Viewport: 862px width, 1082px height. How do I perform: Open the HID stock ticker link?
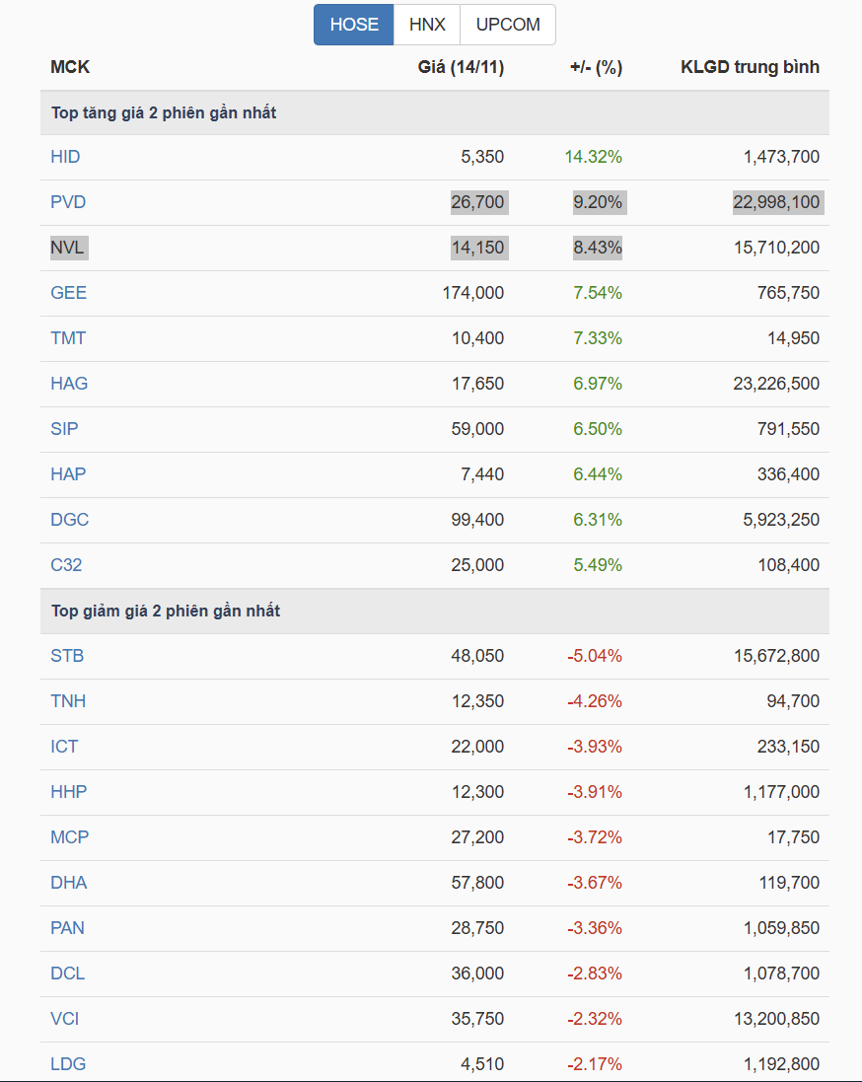click(x=65, y=157)
